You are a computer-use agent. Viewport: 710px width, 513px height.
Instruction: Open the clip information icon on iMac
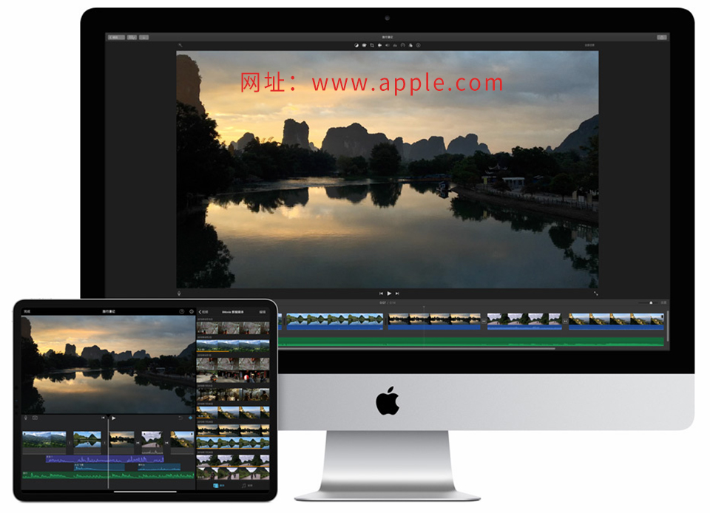pos(418,45)
